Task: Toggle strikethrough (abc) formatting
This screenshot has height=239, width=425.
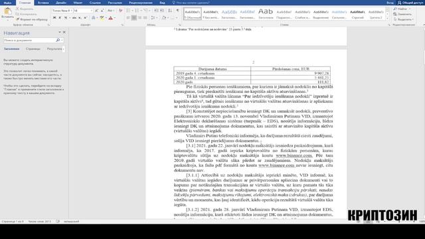Action: click(74, 18)
